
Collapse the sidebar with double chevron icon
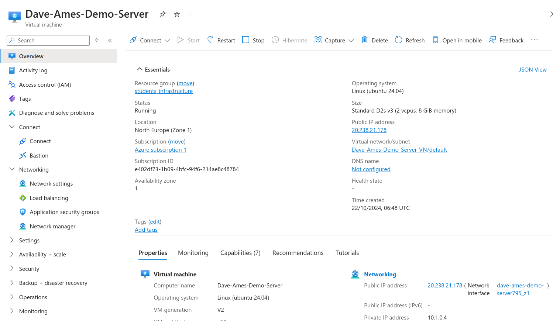tap(110, 41)
